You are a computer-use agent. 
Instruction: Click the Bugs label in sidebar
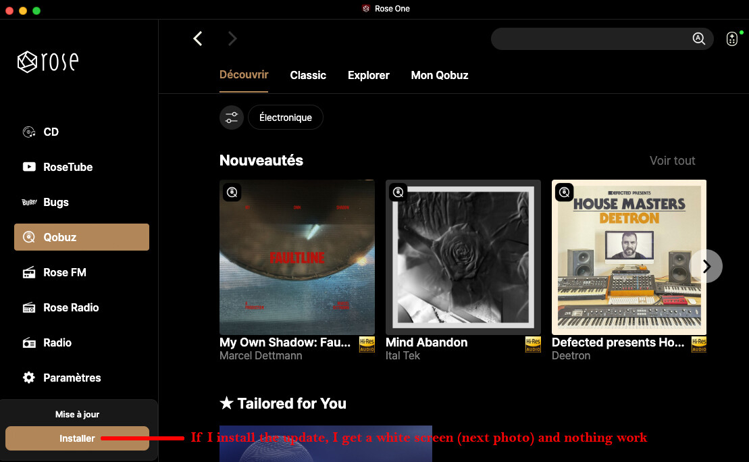[x=56, y=203]
